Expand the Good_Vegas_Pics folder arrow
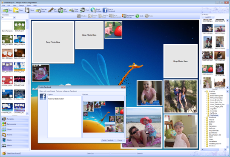 tap(207, 106)
